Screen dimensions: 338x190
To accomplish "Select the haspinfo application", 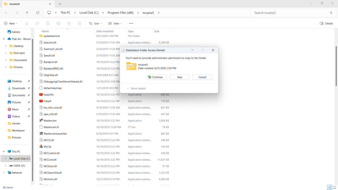I will [46, 95].
